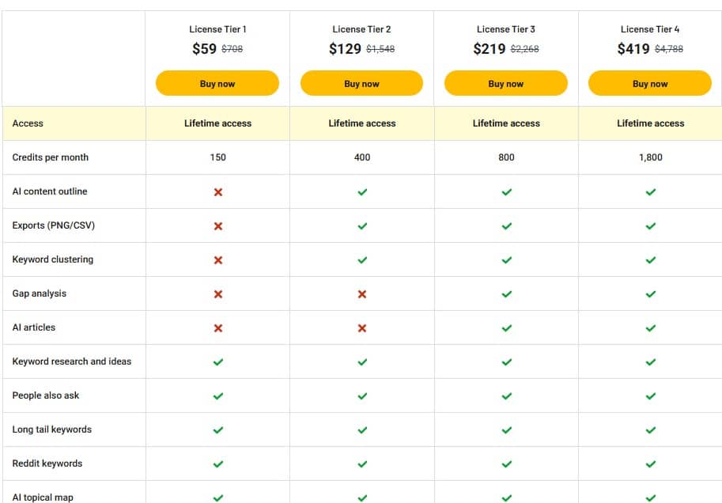Click the red cross for AI content outline Tier 1
The width and height of the screenshot is (722, 503).
[217, 191]
